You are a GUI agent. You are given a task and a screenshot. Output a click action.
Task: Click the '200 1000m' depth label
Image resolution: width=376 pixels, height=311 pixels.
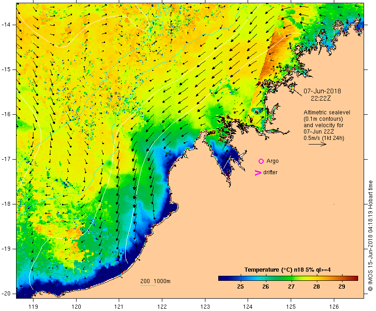pos(155,281)
